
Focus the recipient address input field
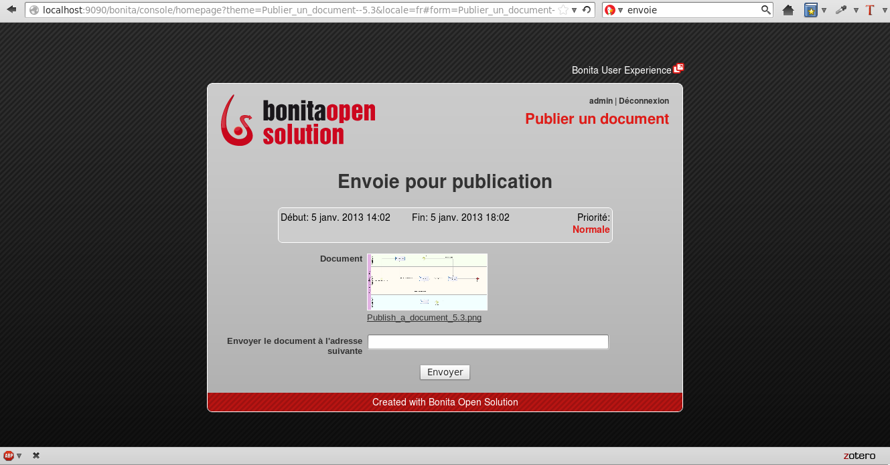(488, 342)
